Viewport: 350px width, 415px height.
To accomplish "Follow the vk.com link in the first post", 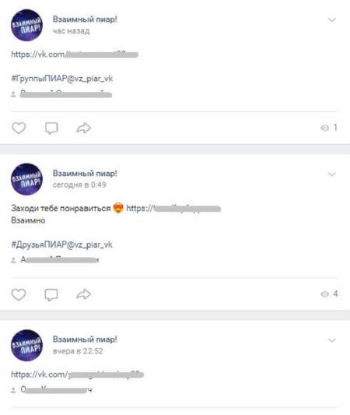I will tap(75, 55).
